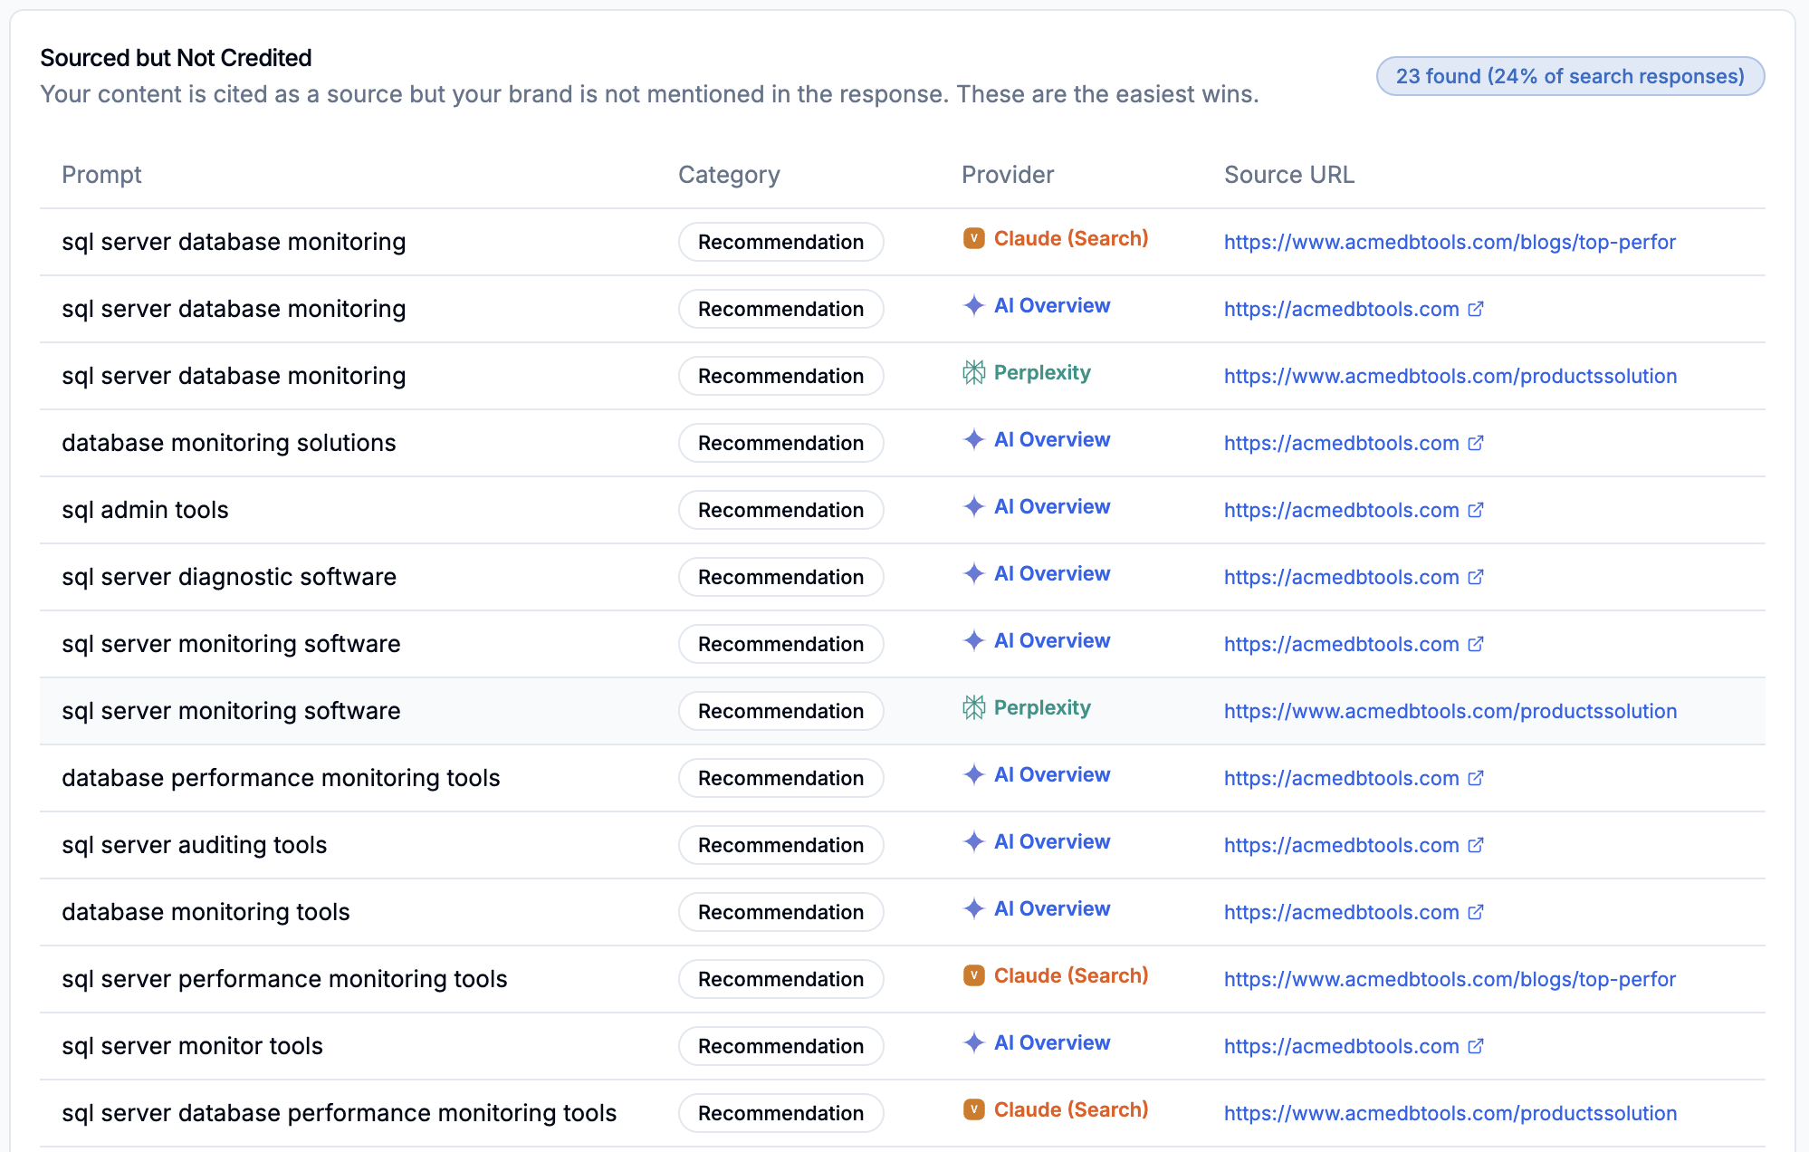1809x1152 pixels.
Task: Click AI Overview icon on sql server auditing tools row
Action: pyautogui.click(x=972, y=841)
